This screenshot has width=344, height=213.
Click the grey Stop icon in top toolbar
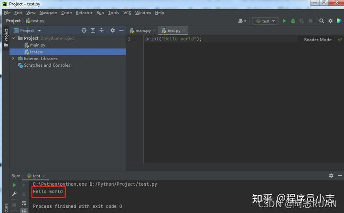311,21
